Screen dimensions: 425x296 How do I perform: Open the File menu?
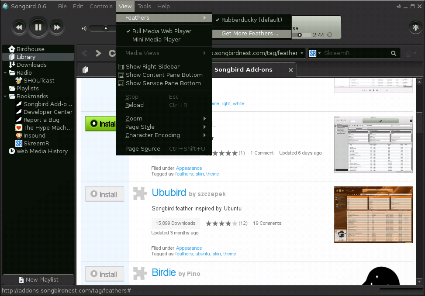coord(62,6)
